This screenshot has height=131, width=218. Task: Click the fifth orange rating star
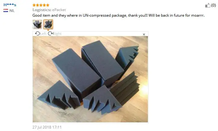[x=48, y=5]
